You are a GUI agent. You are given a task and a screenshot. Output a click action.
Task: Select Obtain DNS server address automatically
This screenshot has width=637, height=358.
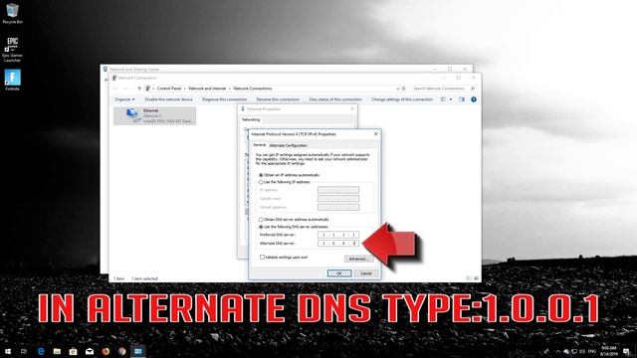tap(261, 220)
